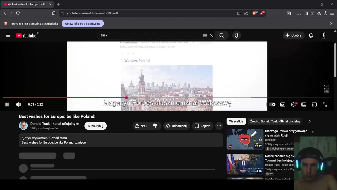Viewport: 337px width, 190px height.
Task: Open Hindsight Poland map video thumbnail
Action: coord(245,139)
